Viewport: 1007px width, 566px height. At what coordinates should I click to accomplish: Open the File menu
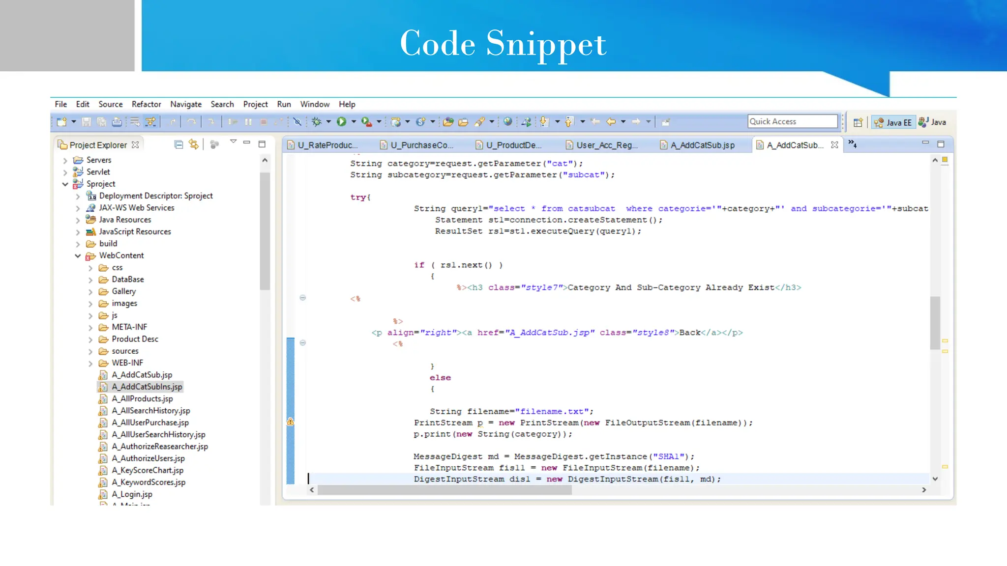point(61,104)
